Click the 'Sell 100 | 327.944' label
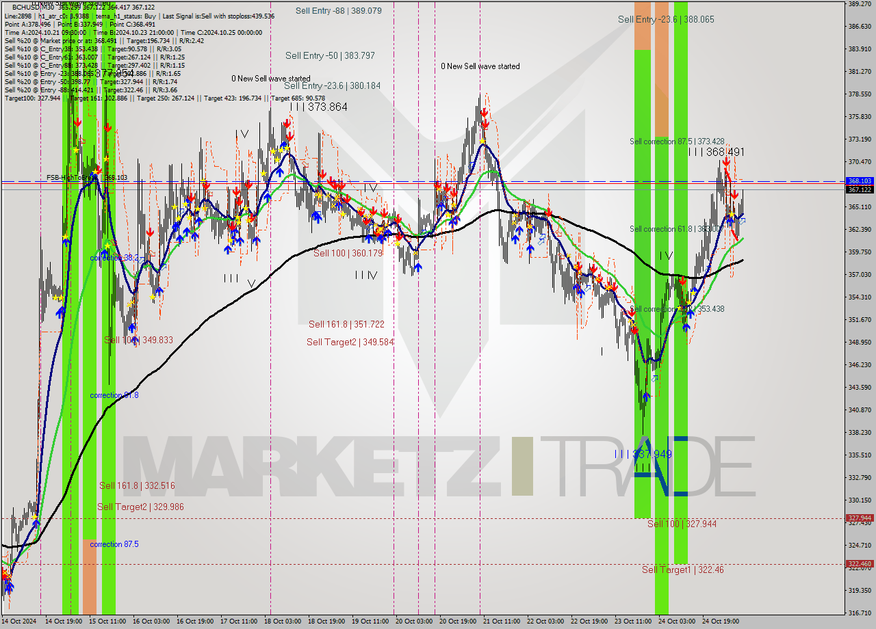 (682, 524)
